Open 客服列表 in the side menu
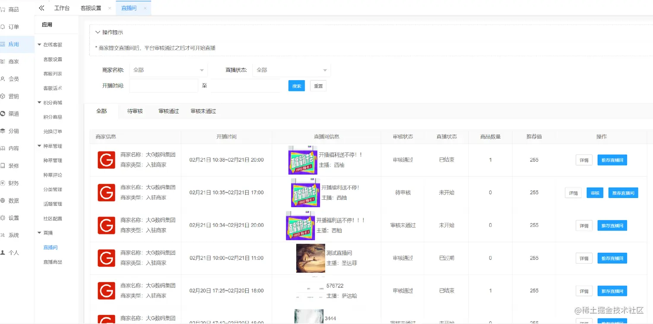The width and height of the screenshot is (653, 324). (53, 74)
